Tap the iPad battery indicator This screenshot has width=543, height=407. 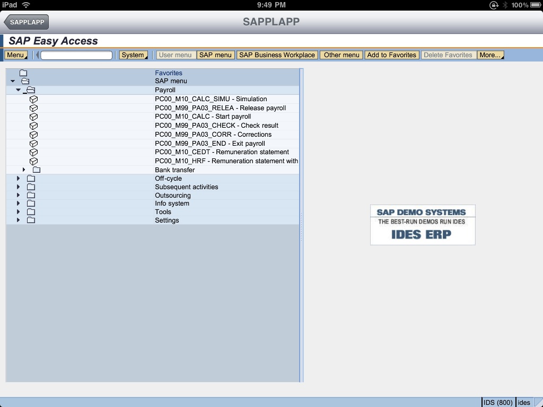(x=536, y=5)
